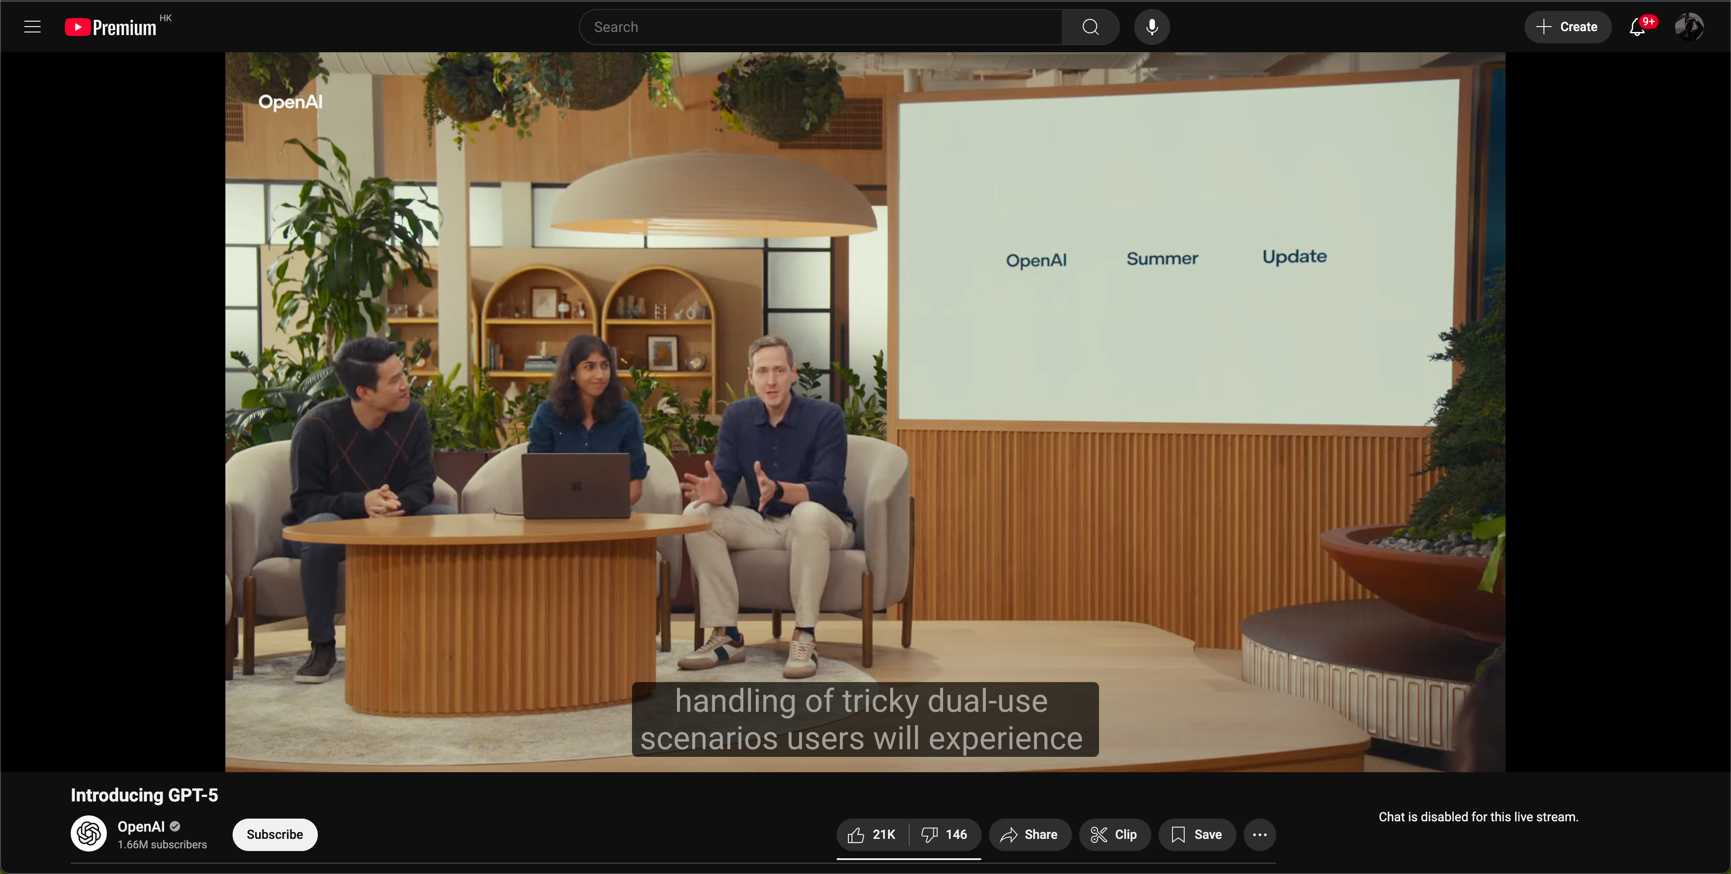The height and width of the screenshot is (874, 1731).
Task: Click the OpenAI channel avatar
Action: [89, 834]
